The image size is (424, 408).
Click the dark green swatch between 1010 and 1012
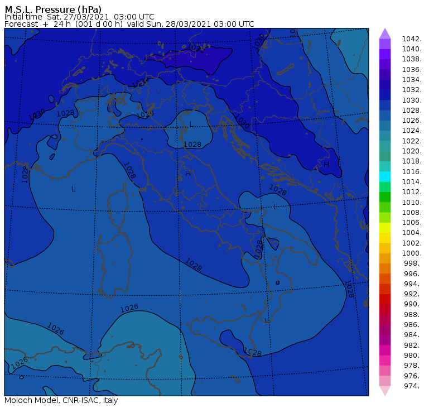point(385,197)
